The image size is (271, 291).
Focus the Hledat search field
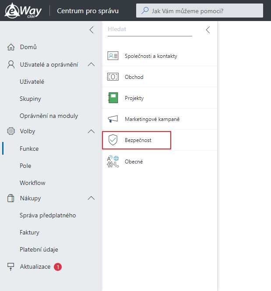click(x=150, y=29)
